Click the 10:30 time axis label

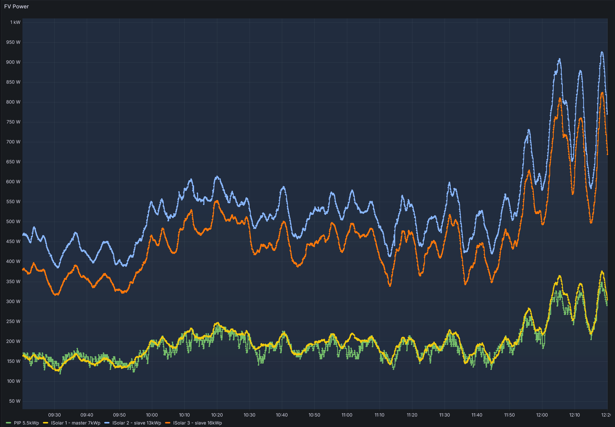pyautogui.click(x=249, y=415)
